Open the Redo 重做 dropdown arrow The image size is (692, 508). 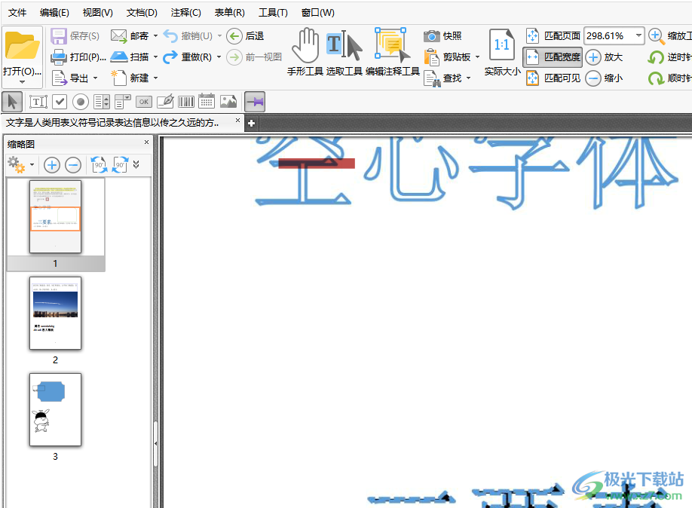(219, 57)
